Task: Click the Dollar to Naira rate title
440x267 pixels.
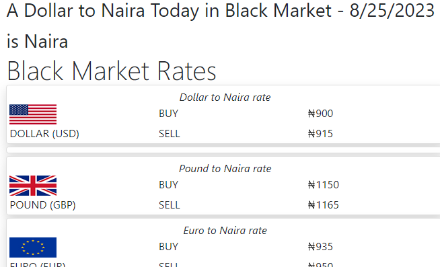Action: [x=225, y=98]
